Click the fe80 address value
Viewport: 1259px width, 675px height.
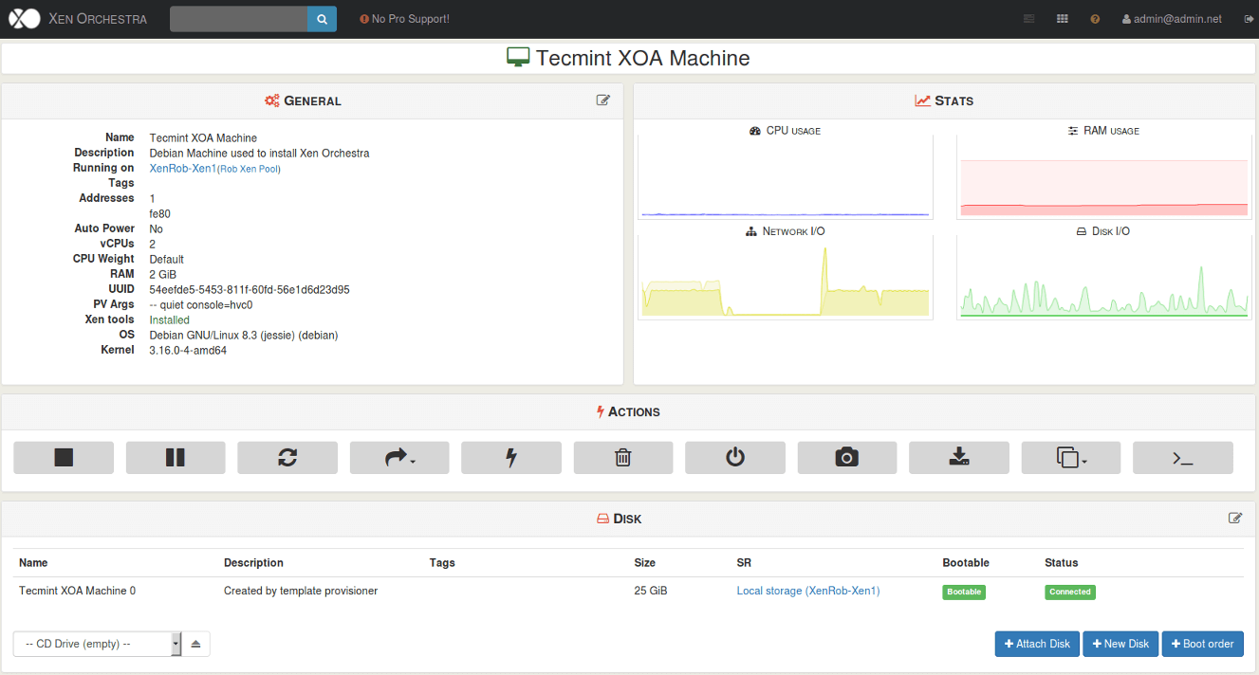point(160,213)
